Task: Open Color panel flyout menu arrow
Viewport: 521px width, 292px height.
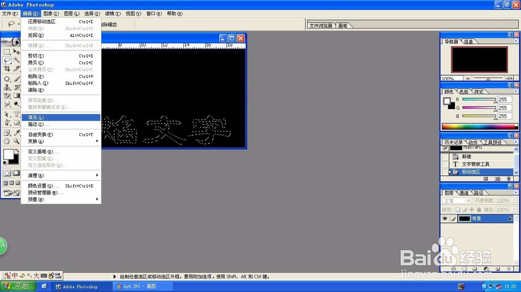Action: tap(516, 91)
